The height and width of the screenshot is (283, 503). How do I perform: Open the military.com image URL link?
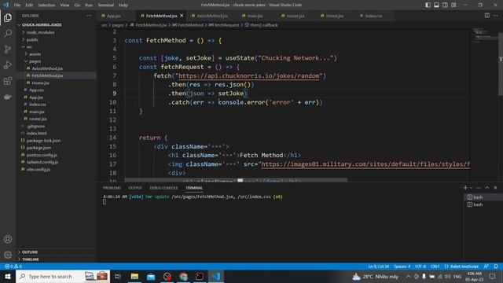[x=365, y=164]
